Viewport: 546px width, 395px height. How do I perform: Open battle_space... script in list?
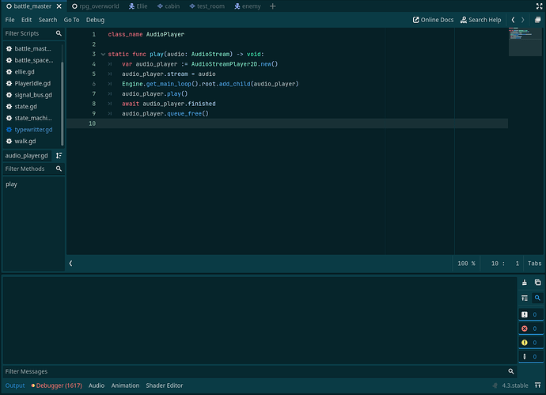(32, 60)
